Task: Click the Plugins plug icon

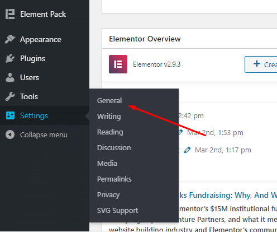Action: (x=10, y=58)
